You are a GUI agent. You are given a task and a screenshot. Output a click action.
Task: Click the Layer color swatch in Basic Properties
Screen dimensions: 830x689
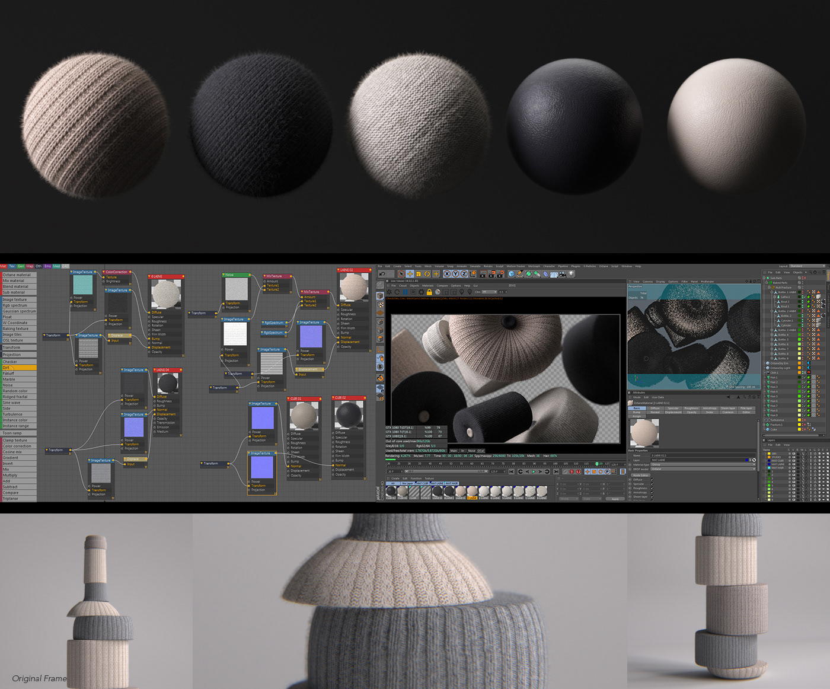[746, 460]
